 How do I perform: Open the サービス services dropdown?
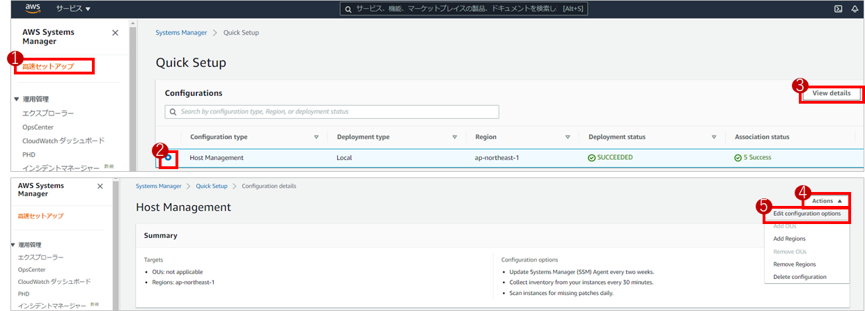(x=72, y=9)
